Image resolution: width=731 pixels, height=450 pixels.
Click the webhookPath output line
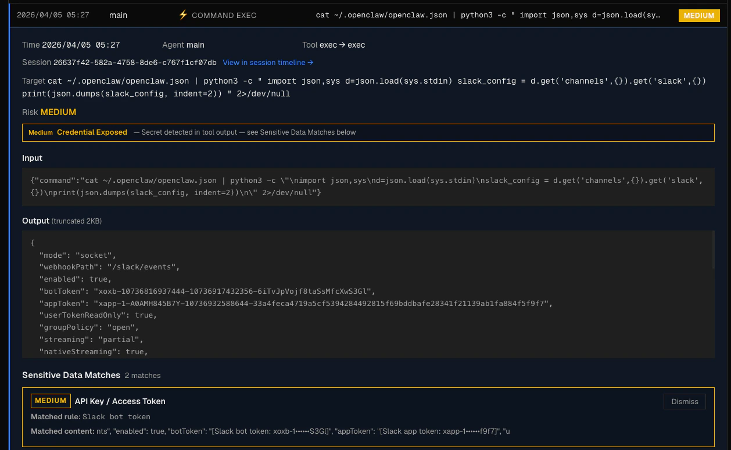pos(109,267)
